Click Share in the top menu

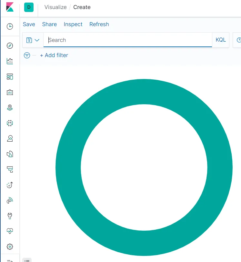point(49,24)
